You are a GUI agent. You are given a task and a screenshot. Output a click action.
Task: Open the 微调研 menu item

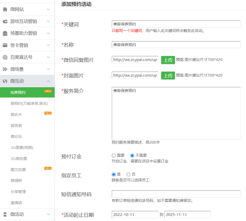coord(16,181)
